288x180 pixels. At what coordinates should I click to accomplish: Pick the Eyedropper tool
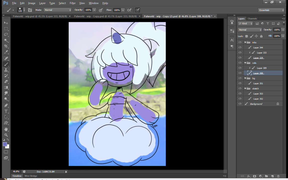click(6, 52)
